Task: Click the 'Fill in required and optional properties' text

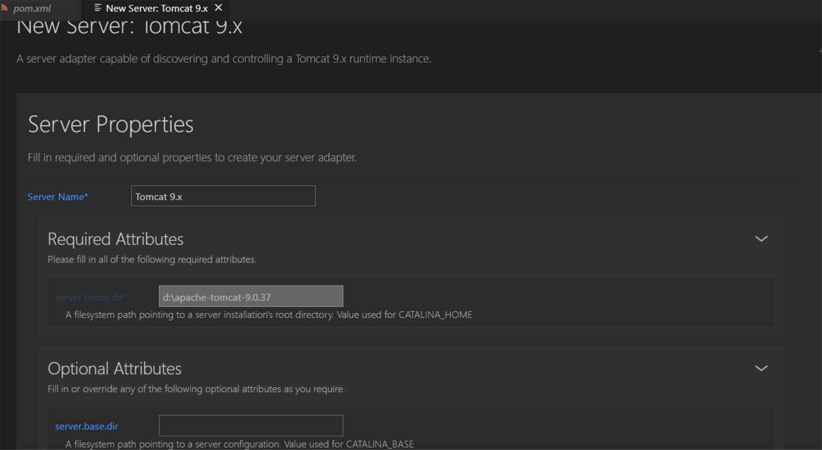Action: pos(192,157)
